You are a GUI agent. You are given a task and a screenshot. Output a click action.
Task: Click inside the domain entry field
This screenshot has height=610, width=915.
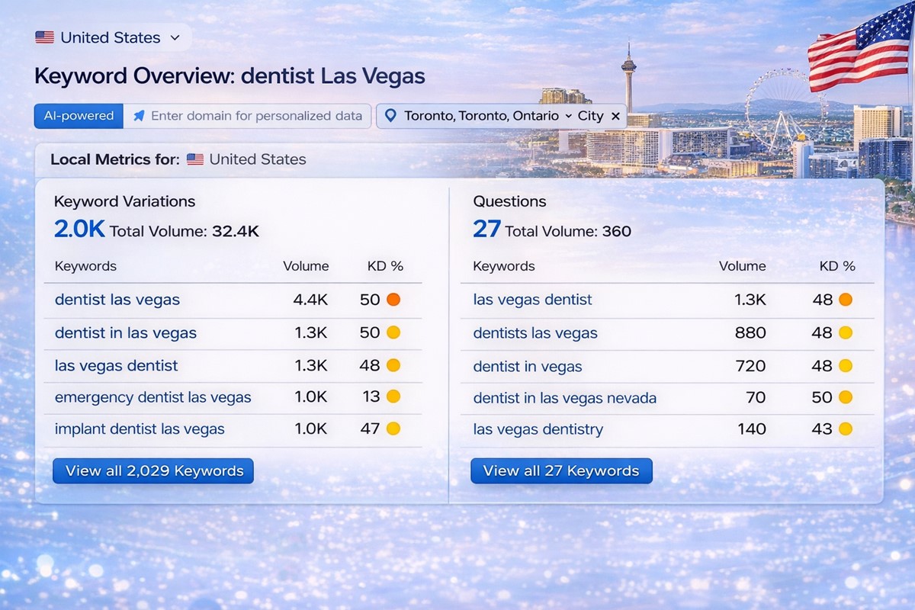point(252,116)
